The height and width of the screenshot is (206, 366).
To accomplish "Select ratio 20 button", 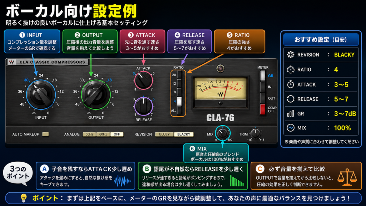I will pos(179,75).
